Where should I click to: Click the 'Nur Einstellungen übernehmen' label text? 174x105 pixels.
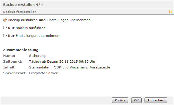point(34,36)
